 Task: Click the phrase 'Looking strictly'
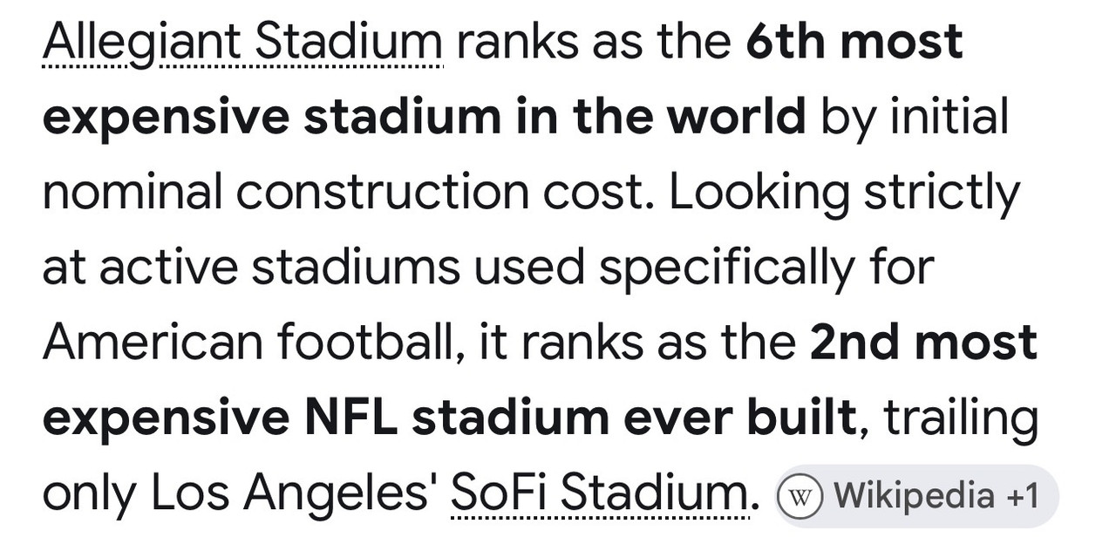(844, 194)
